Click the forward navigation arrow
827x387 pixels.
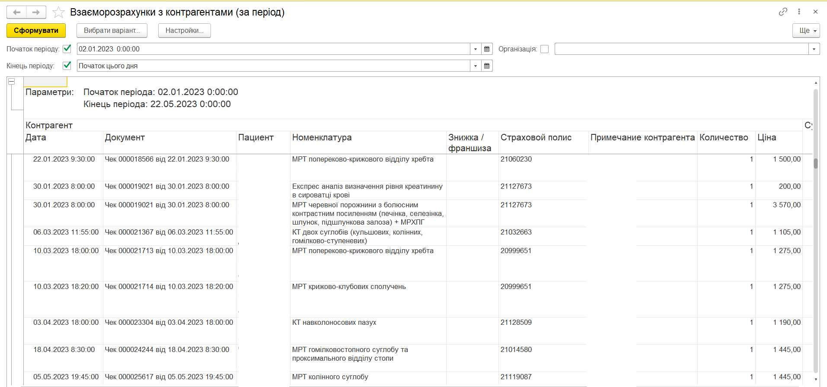36,12
